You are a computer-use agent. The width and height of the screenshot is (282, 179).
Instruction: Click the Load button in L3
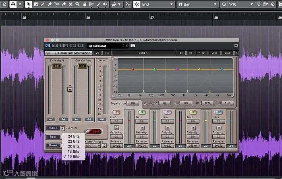coord(214,53)
